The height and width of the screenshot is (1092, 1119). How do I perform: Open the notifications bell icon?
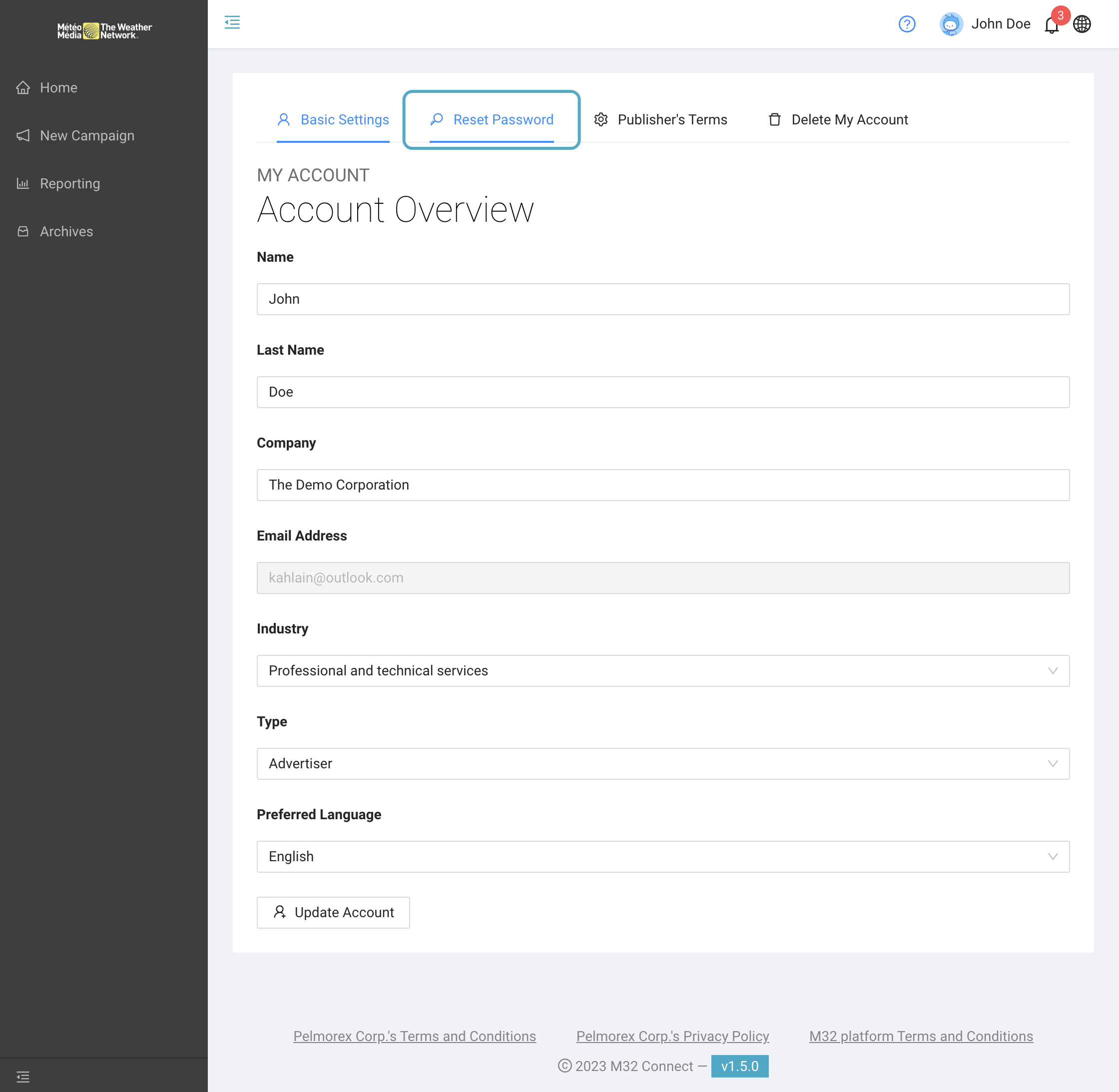pos(1052,25)
